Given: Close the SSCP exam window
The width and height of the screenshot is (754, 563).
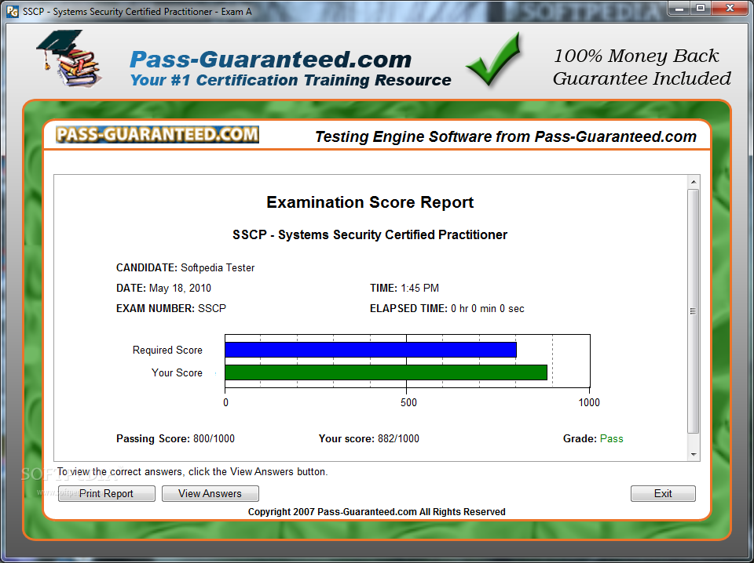Looking at the screenshot, I should tap(730, 8).
